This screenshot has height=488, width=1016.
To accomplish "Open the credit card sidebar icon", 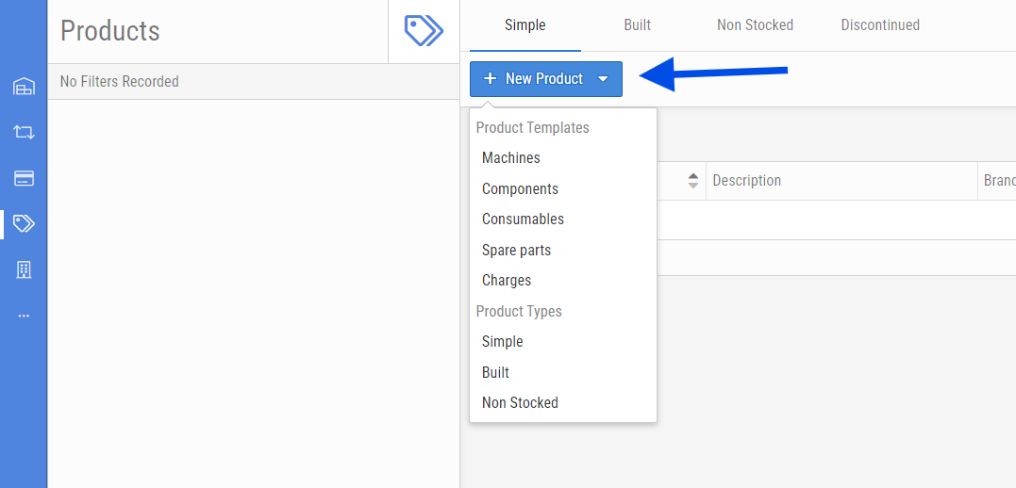I will pyautogui.click(x=24, y=178).
